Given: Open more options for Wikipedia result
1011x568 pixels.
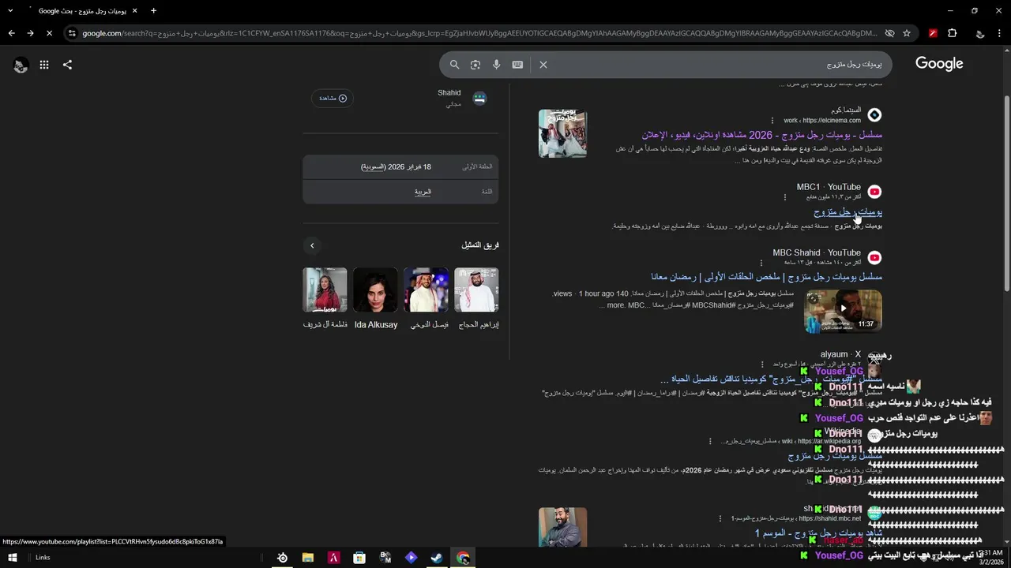Looking at the screenshot, I should [710, 442].
